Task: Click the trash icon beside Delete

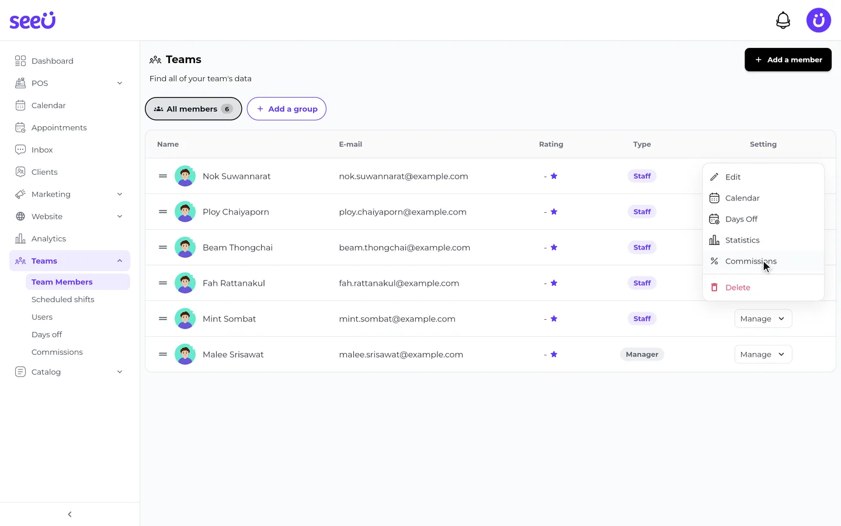Action: click(714, 288)
